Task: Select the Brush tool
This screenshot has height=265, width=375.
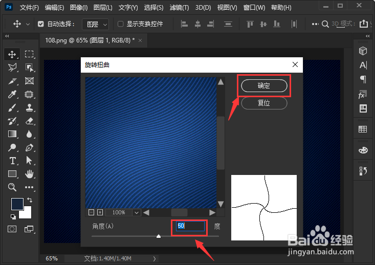Action: 12,108
